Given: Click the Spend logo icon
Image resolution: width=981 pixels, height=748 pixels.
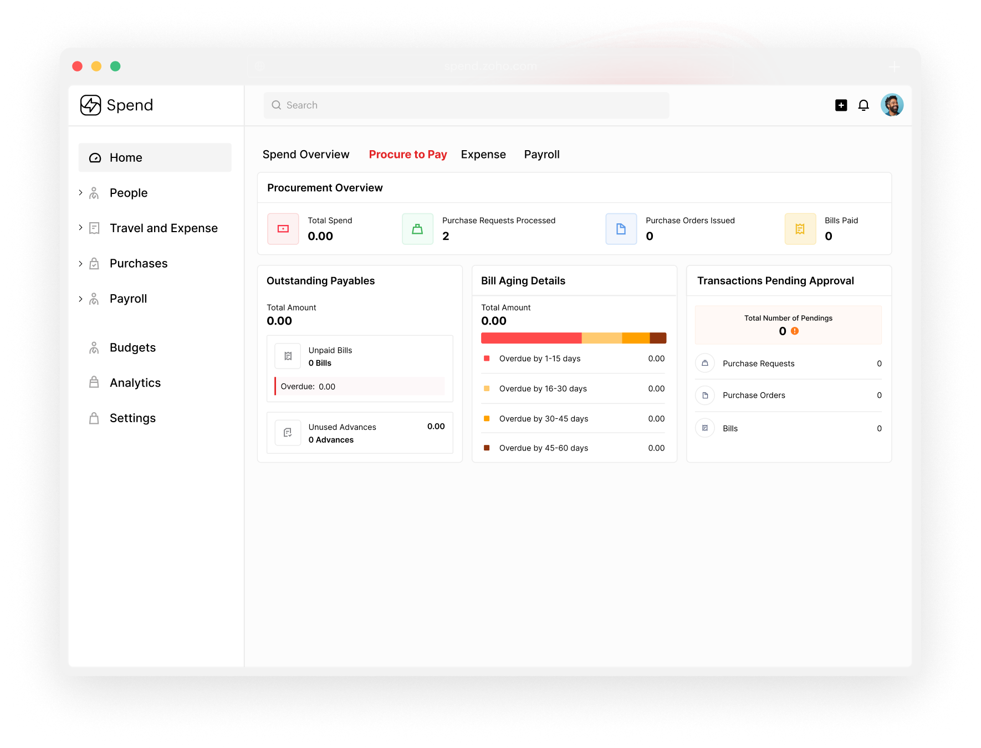Looking at the screenshot, I should pos(90,105).
